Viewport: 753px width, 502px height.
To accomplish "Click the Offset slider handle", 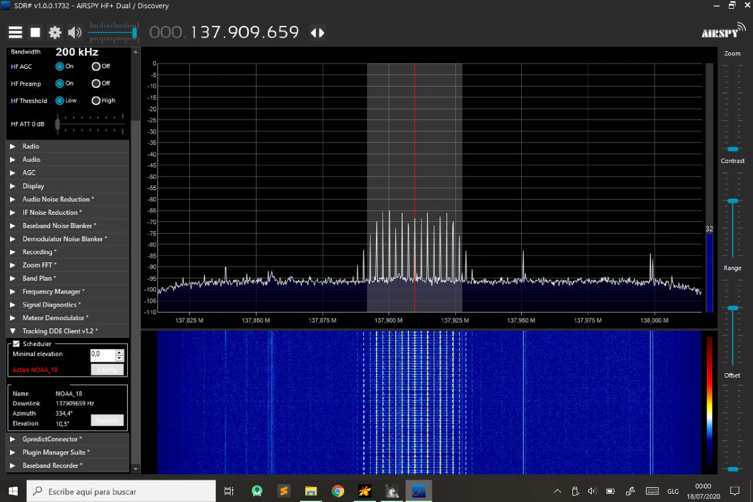I will 732,469.
